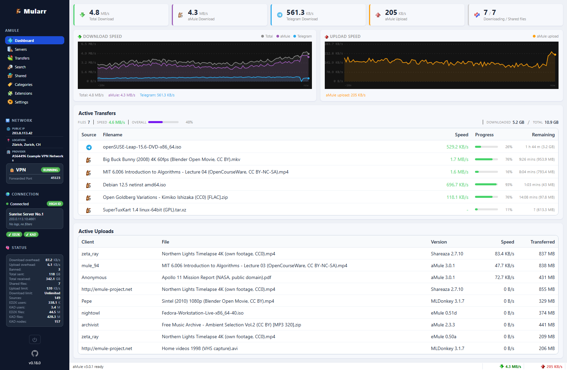Click the download speed chart area

195,65
